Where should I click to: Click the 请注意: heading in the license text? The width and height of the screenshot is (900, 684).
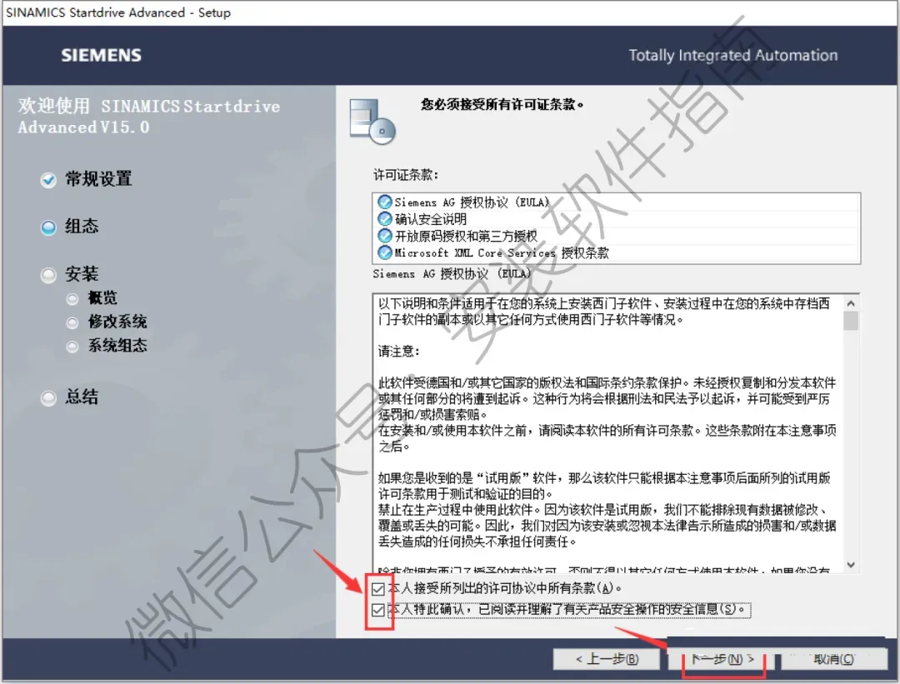tap(399, 352)
